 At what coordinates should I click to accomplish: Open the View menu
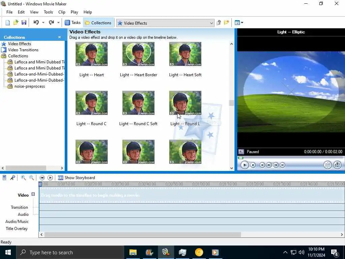34,12
